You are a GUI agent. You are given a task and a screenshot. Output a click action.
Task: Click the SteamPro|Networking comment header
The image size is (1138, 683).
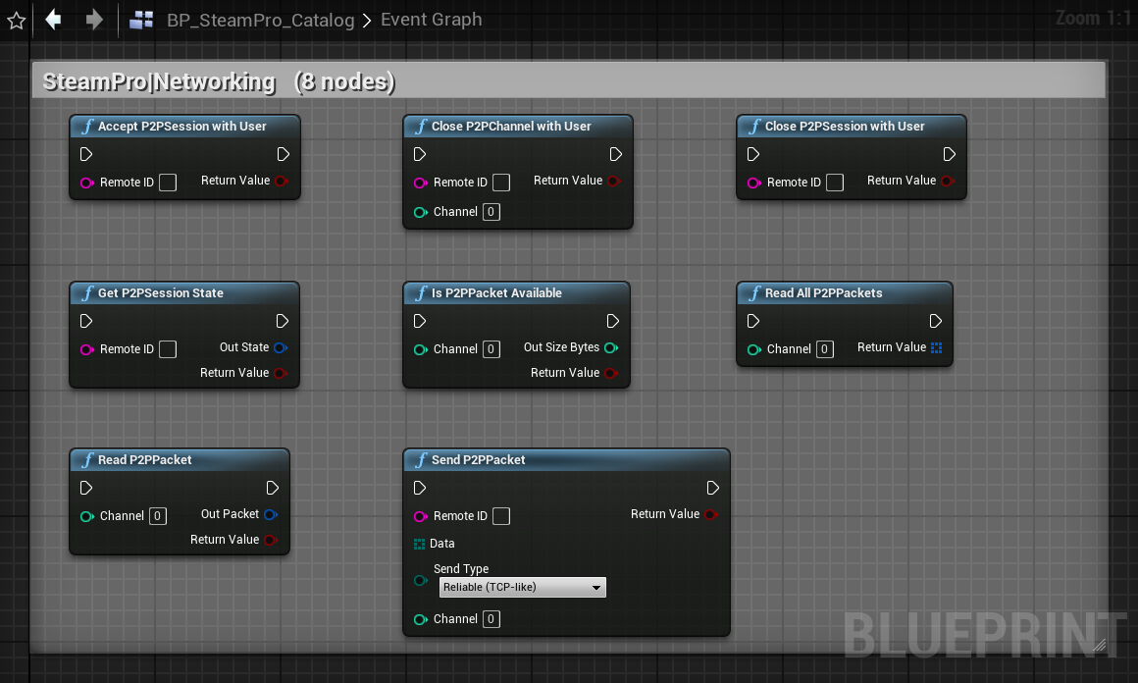click(569, 80)
